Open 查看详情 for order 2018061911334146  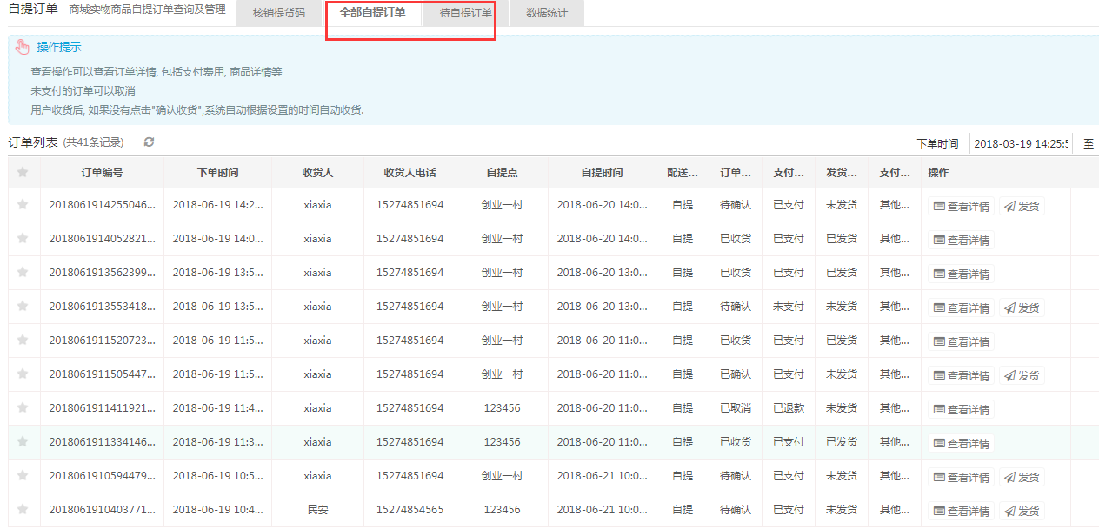coord(961,444)
